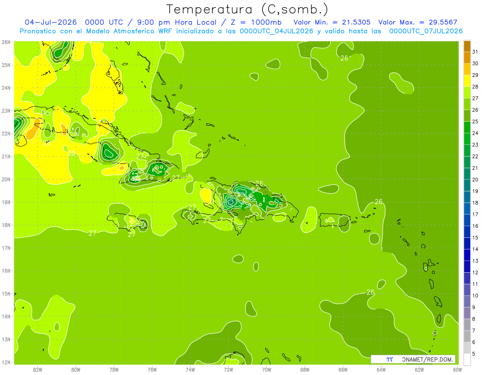Viewport: 486px width, 375px height.
Task: Click the color scale label "29"
Action: [475, 75]
